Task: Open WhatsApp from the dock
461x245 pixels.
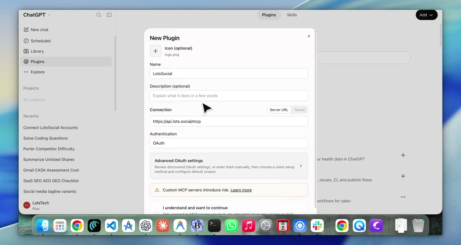Action: [231, 226]
